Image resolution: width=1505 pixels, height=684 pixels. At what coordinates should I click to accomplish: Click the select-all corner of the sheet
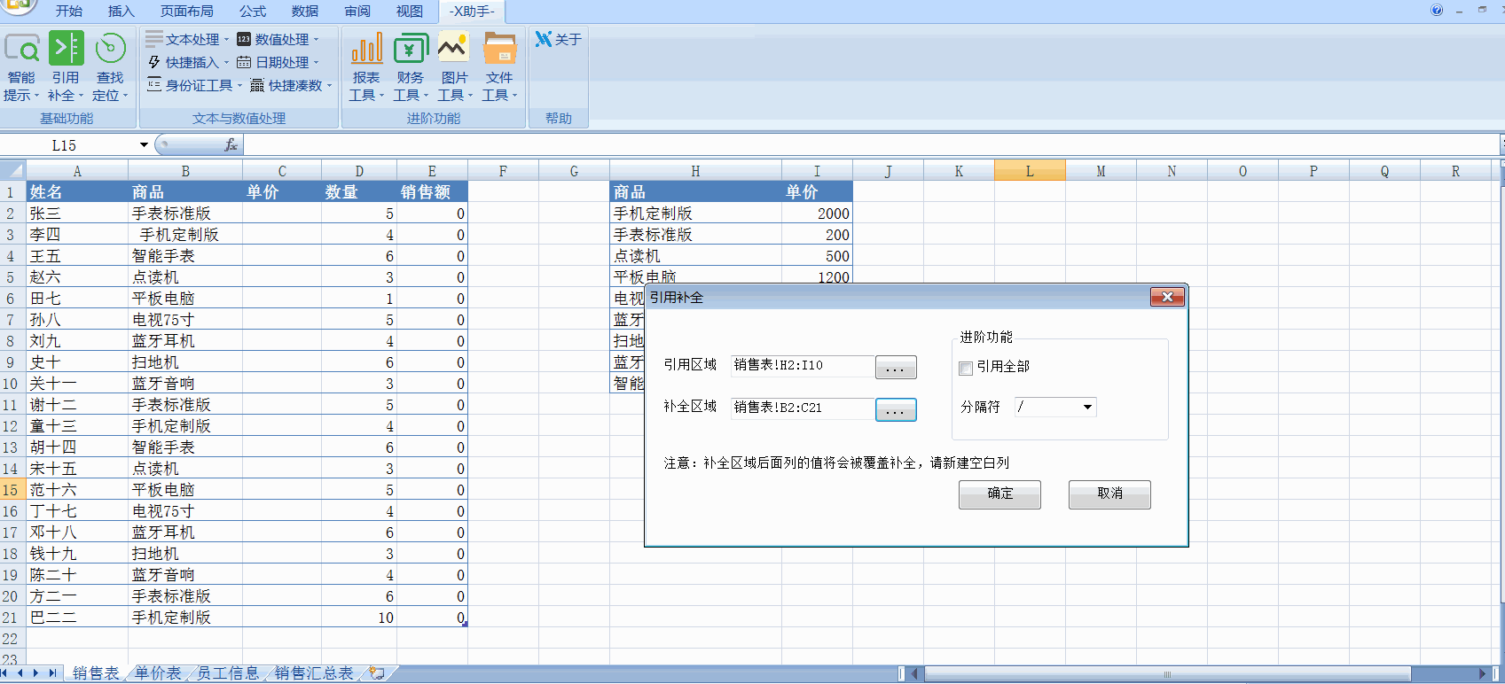(12, 171)
